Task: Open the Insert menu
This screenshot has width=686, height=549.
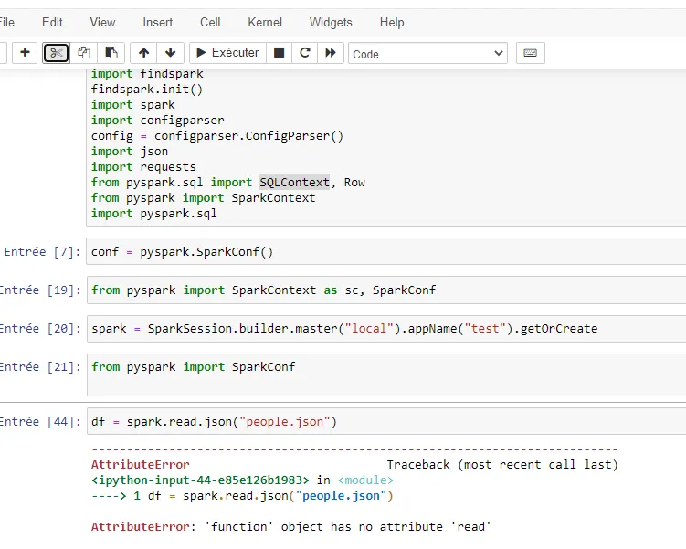Action: click(157, 22)
